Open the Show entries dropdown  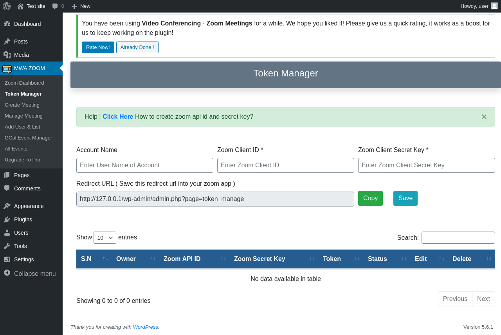[x=105, y=237]
